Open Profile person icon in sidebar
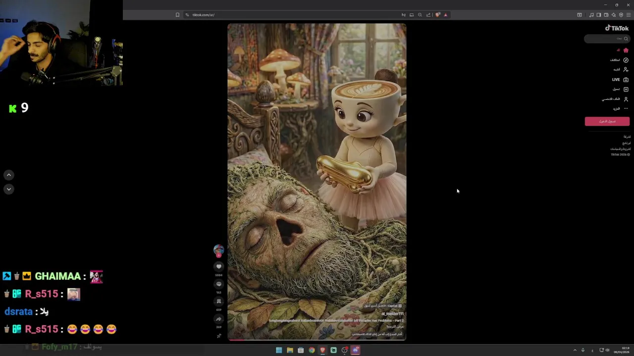The image size is (634, 356). (x=626, y=99)
